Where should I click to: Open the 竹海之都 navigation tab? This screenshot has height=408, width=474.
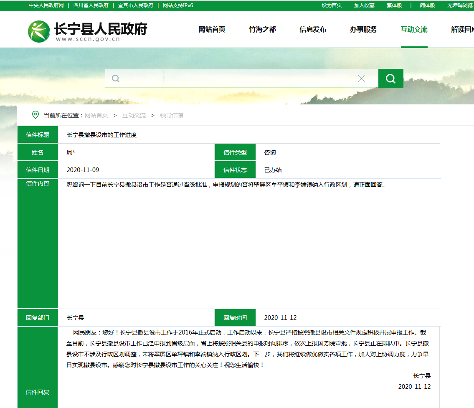click(262, 29)
